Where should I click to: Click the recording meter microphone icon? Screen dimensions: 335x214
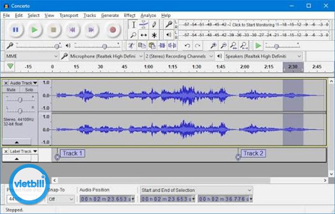pyautogui.click(x=169, y=25)
